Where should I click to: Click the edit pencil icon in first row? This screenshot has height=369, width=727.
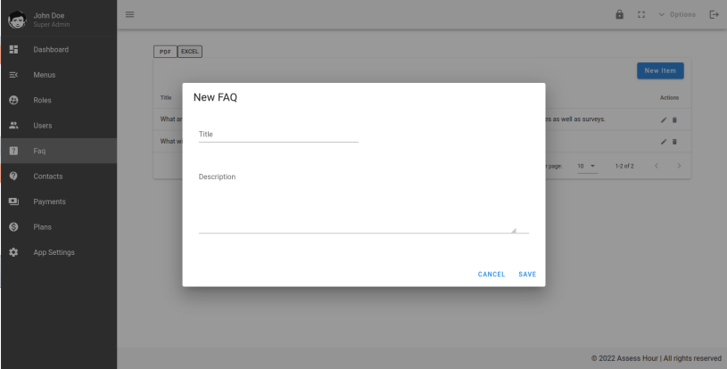[663, 119]
